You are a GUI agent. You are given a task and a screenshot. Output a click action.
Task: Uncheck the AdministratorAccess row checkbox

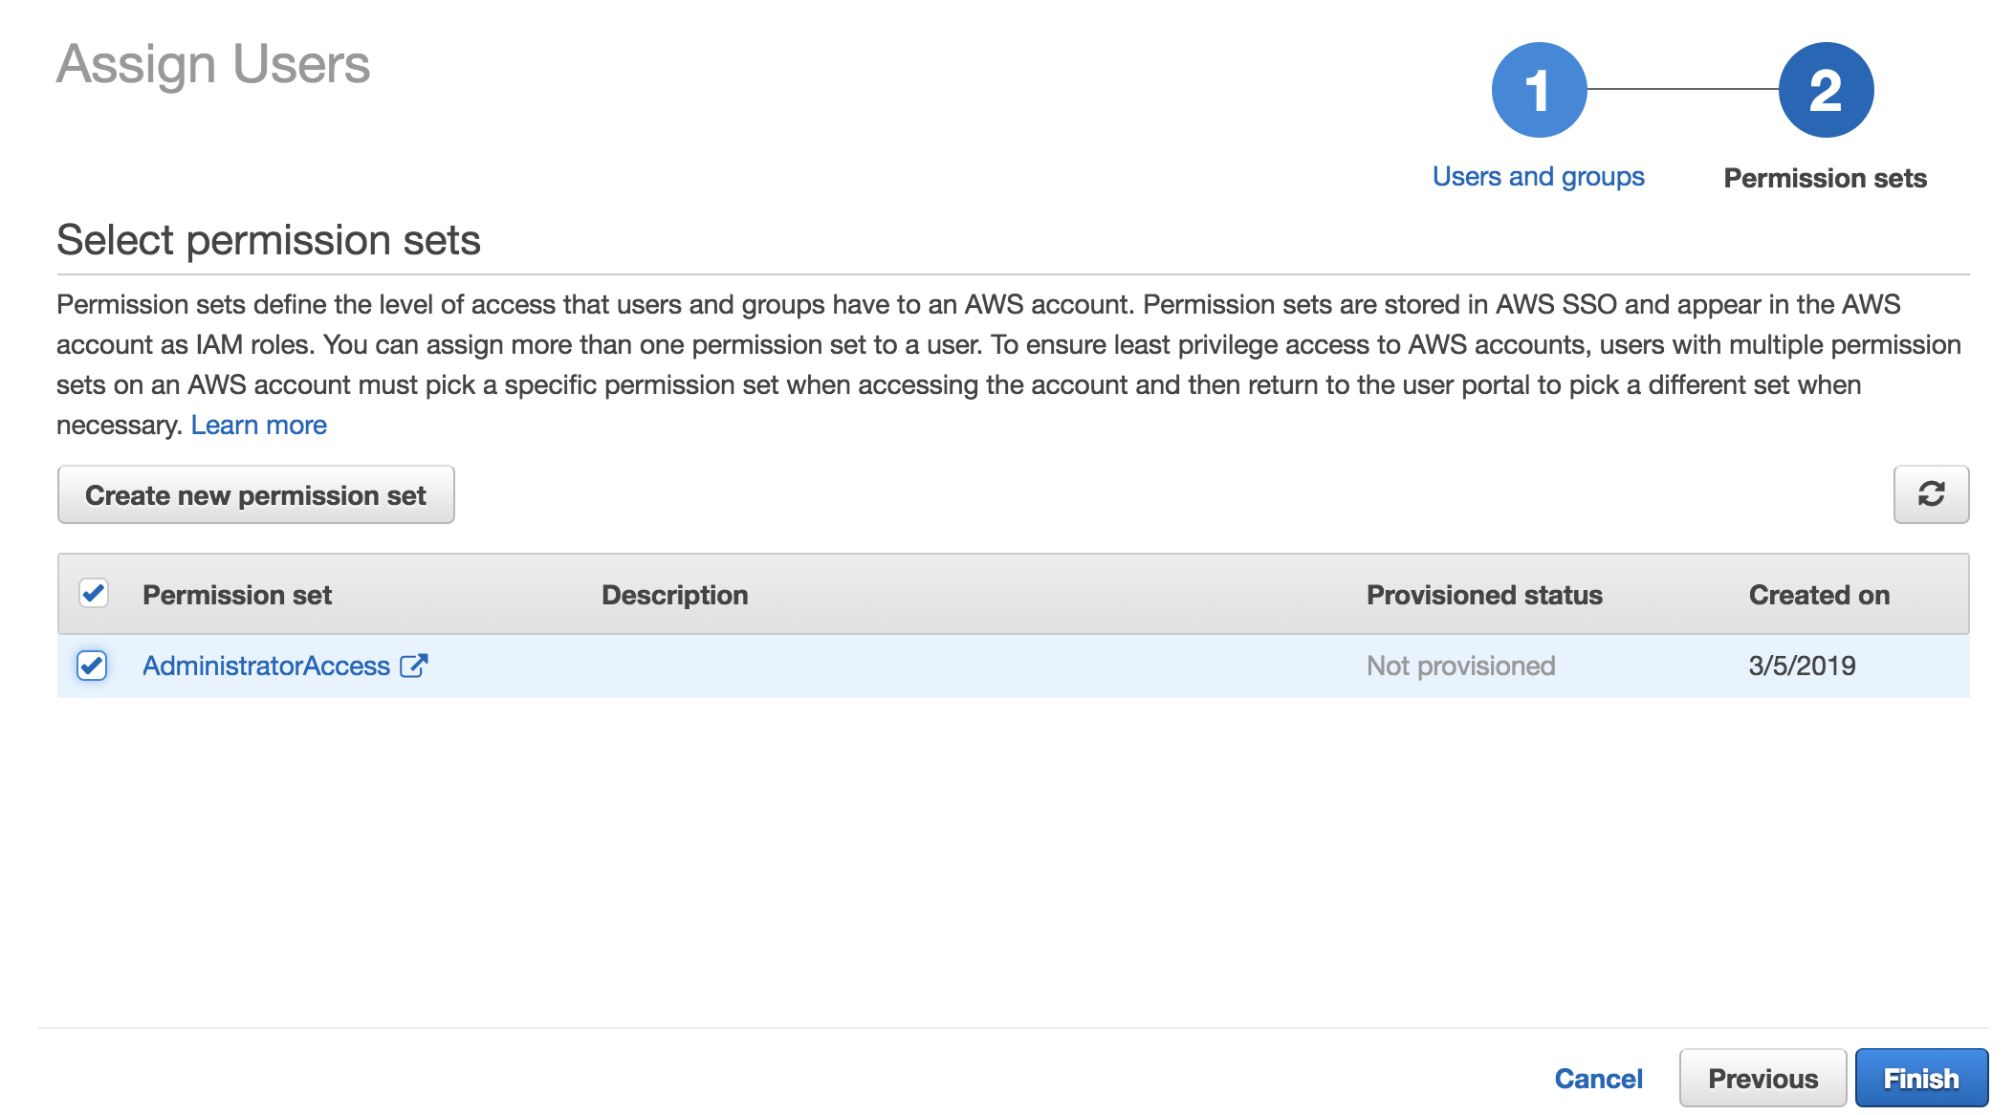[92, 666]
